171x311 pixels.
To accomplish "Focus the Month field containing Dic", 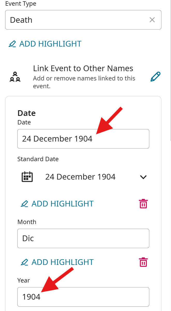I will [x=83, y=238].
